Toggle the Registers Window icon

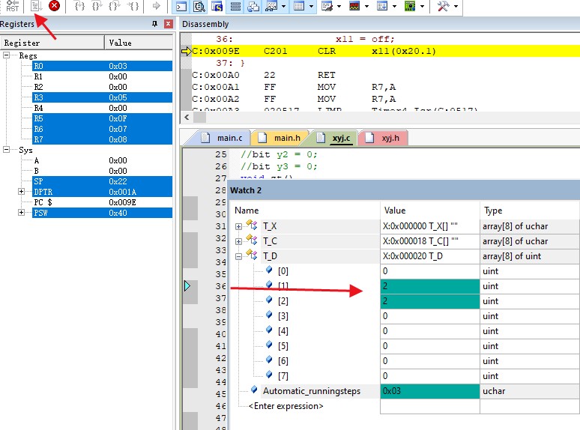235,6
